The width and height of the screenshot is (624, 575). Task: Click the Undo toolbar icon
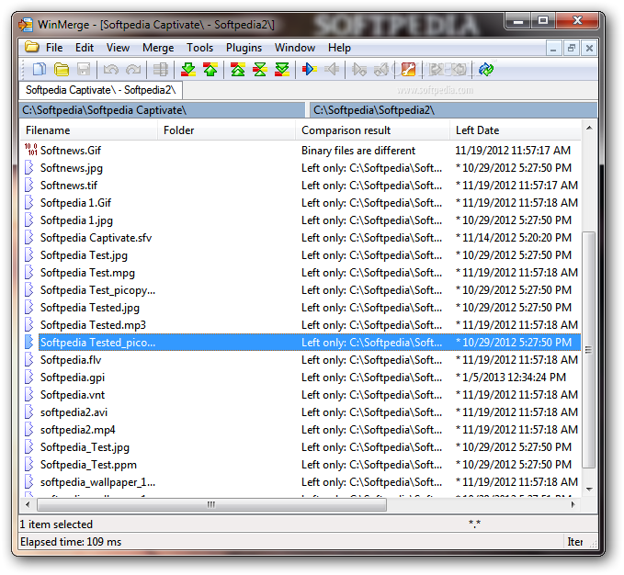click(x=110, y=70)
